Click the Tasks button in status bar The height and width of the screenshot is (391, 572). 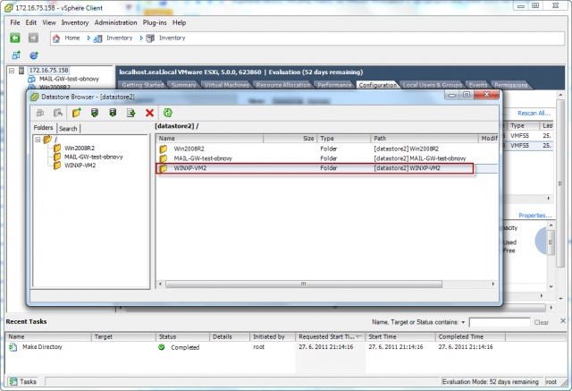[x=23, y=382]
